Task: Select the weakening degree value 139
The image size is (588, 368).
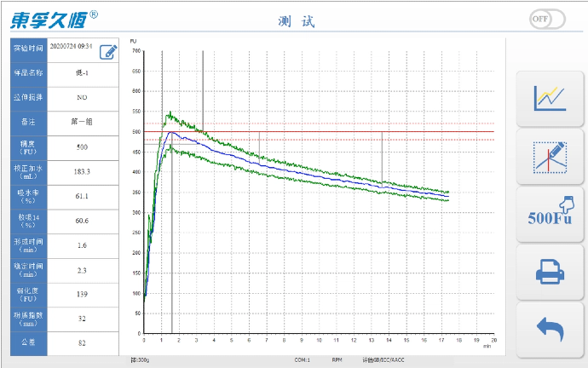Action: [83, 294]
